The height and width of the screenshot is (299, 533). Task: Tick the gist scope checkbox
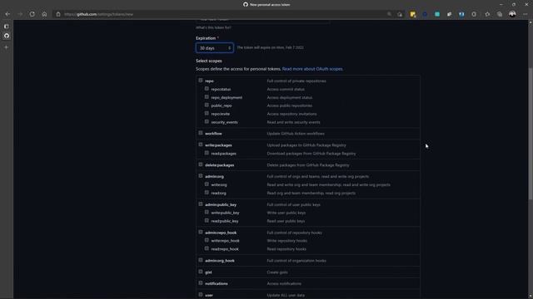coord(201,272)
